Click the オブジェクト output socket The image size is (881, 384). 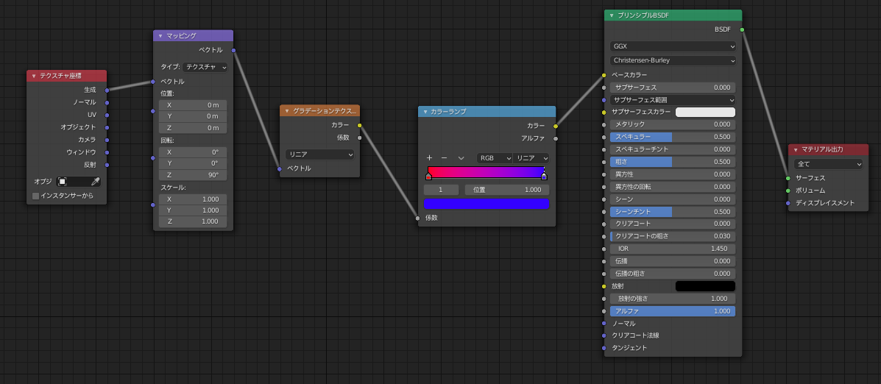107,127
